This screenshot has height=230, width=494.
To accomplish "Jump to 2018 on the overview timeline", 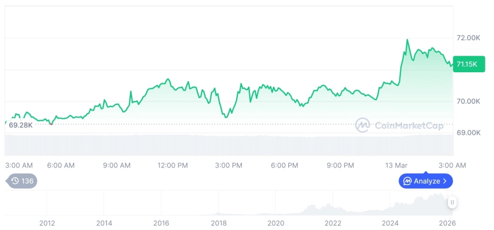I will click(218, 223).
